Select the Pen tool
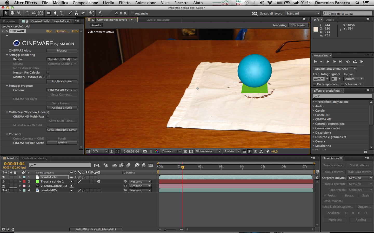This screenshot has width=374, height=233. click(55, 13)
